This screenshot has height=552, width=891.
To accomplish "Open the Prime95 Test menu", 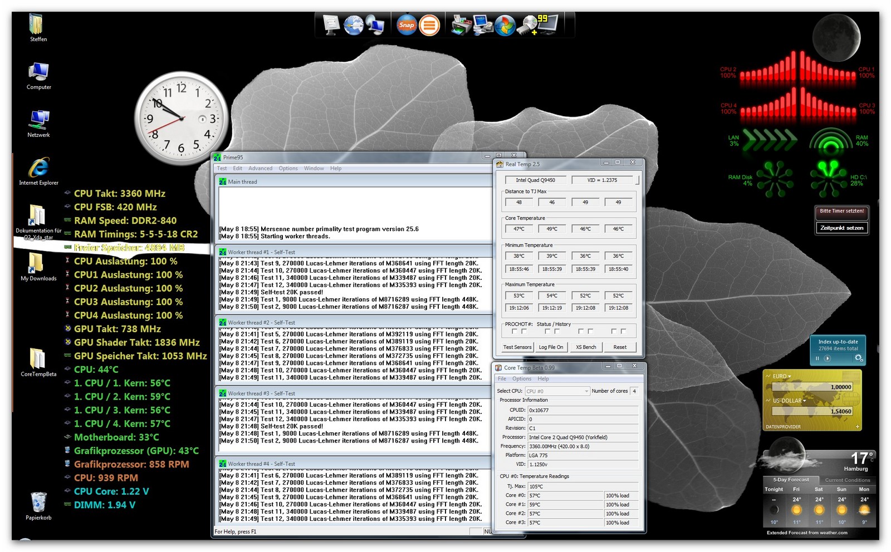I will pyautogui.click(x=222, y=169).
